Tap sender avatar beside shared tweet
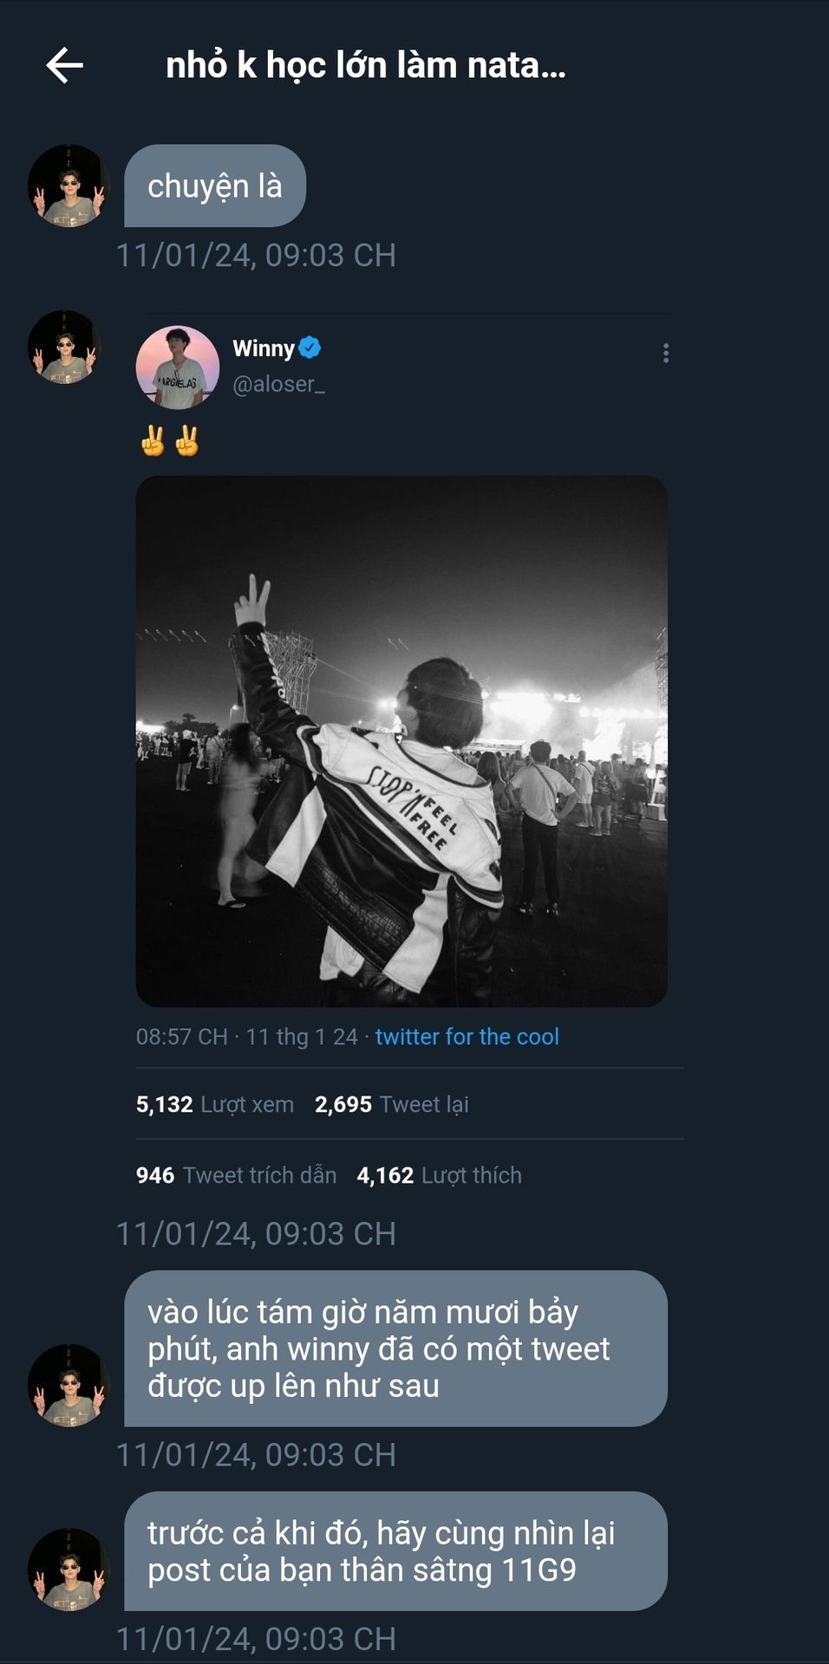Viewport: 829px width, 1664px height. tap(65, 348)
